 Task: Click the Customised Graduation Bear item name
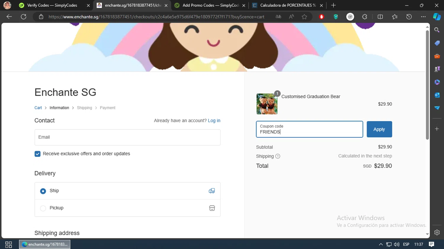point(311,97)
